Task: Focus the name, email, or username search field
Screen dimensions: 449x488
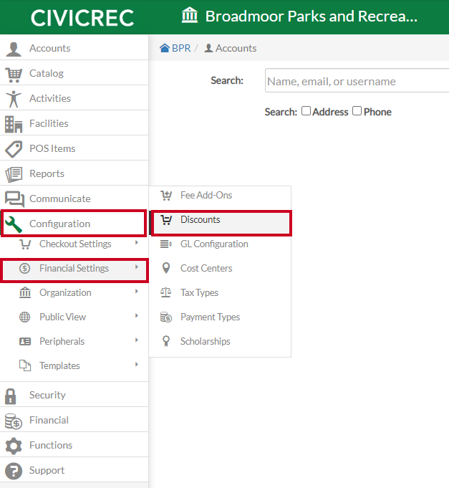Action: (x=357, y=80)
